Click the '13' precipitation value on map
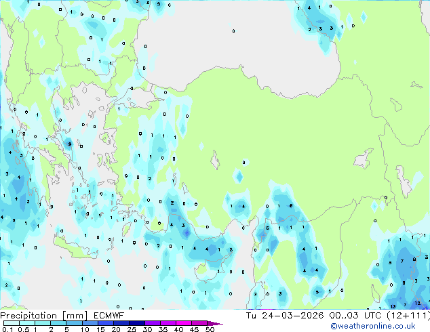430x332 pixels. click(393, 306)
